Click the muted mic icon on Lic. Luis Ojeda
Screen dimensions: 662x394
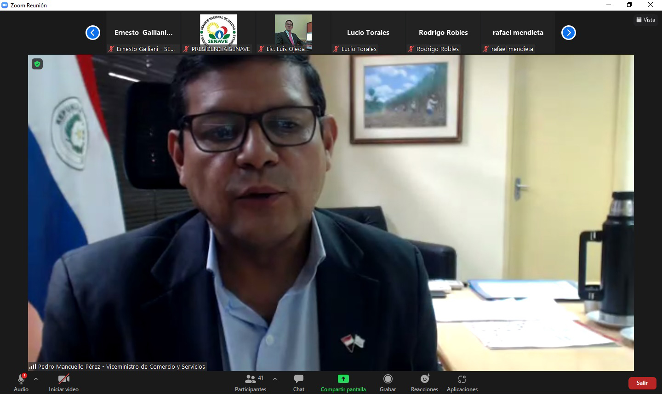(x=261, y=49)
